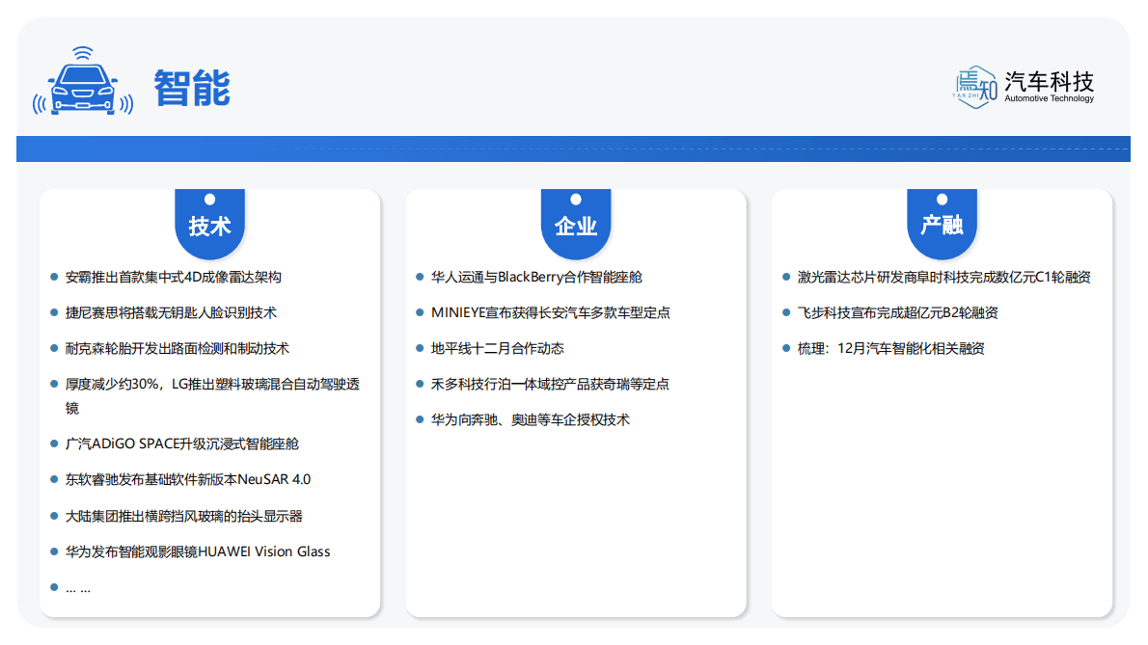The width and height of the screenshot is (1148, 645).
Task: Open MINIEYE 长安汽车定点 article
Action: 550,313
